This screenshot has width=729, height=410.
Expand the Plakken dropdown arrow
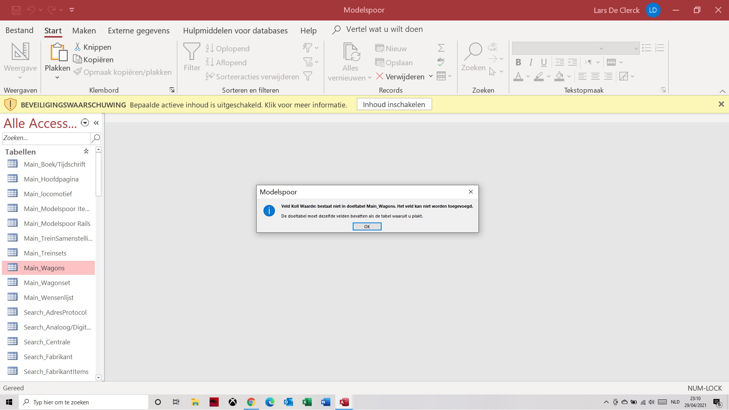click(x=57, y=77)
